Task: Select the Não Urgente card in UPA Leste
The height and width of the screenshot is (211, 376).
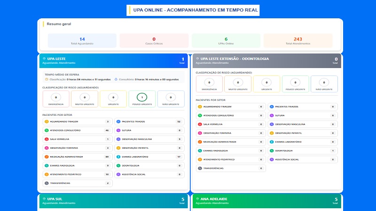Action: click(x=171, y=99)
